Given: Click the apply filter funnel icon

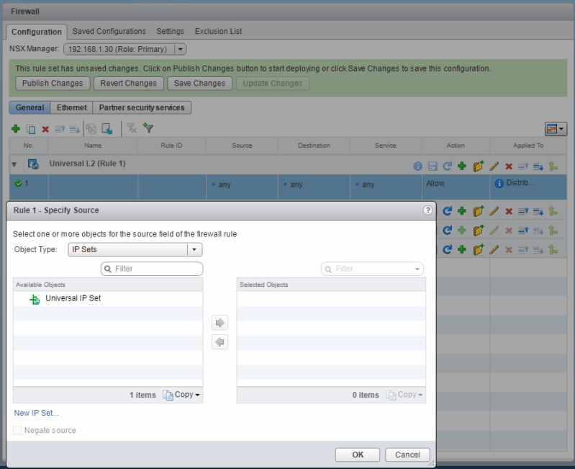Looking at the screenshot, I should tap(149, 129).
